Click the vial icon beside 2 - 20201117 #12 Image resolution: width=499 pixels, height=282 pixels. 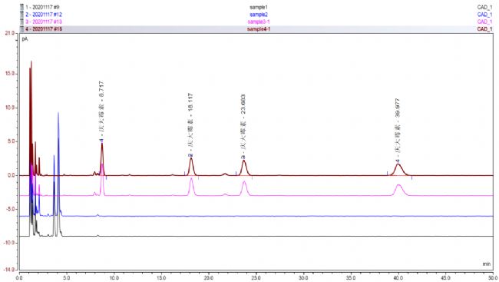pyautogui.click(x=22, y=15)
